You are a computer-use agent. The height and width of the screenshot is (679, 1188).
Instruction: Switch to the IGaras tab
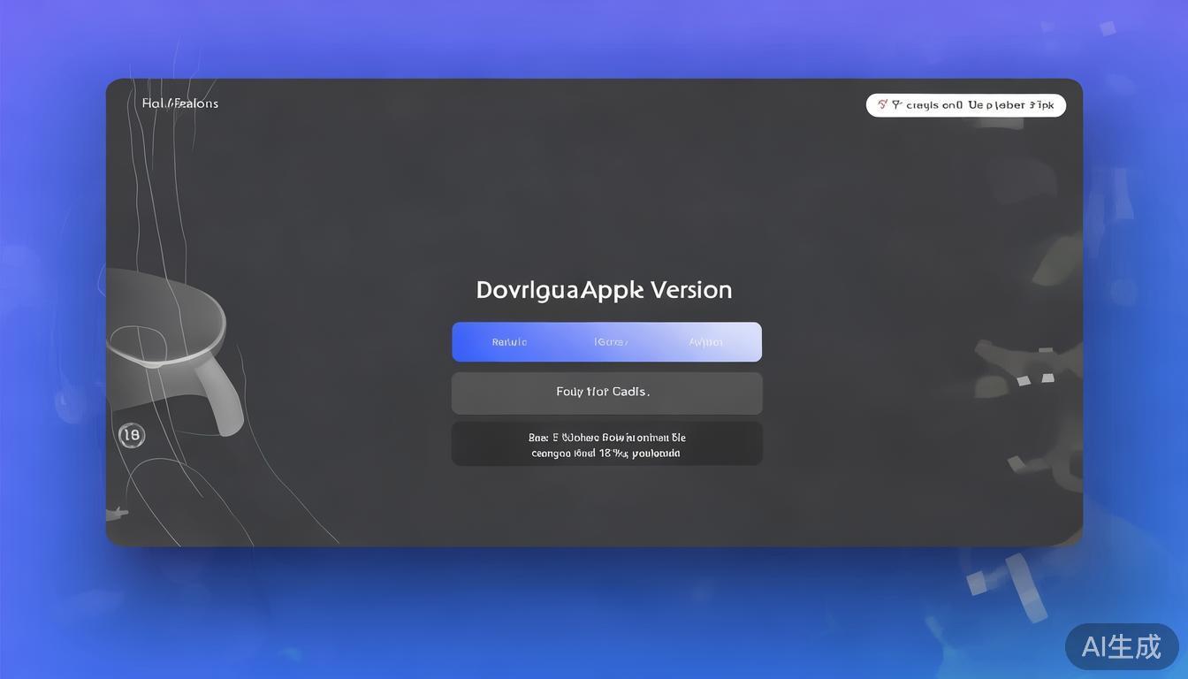611,342
